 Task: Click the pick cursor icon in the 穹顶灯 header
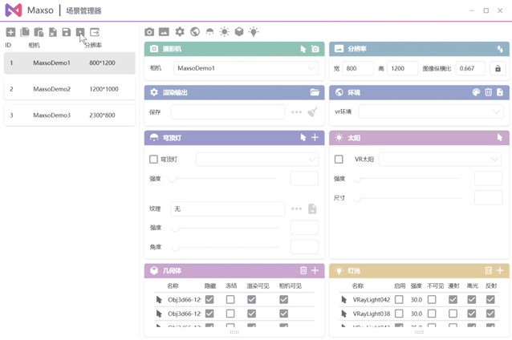303,138
